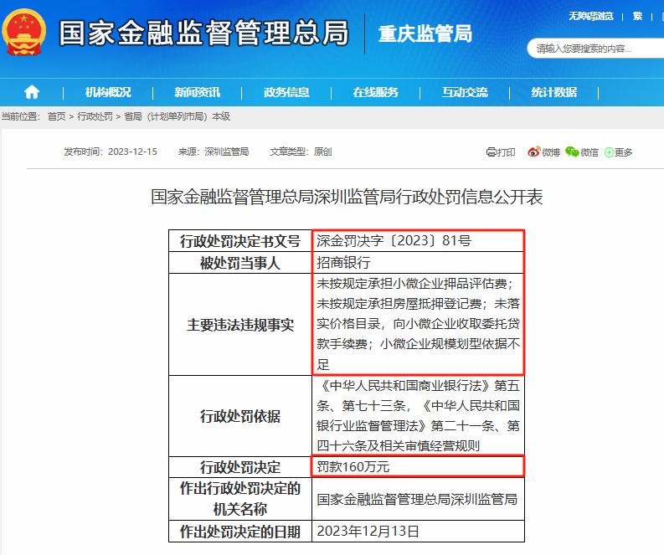Click the 更多 share label

(x=623, y=152)
